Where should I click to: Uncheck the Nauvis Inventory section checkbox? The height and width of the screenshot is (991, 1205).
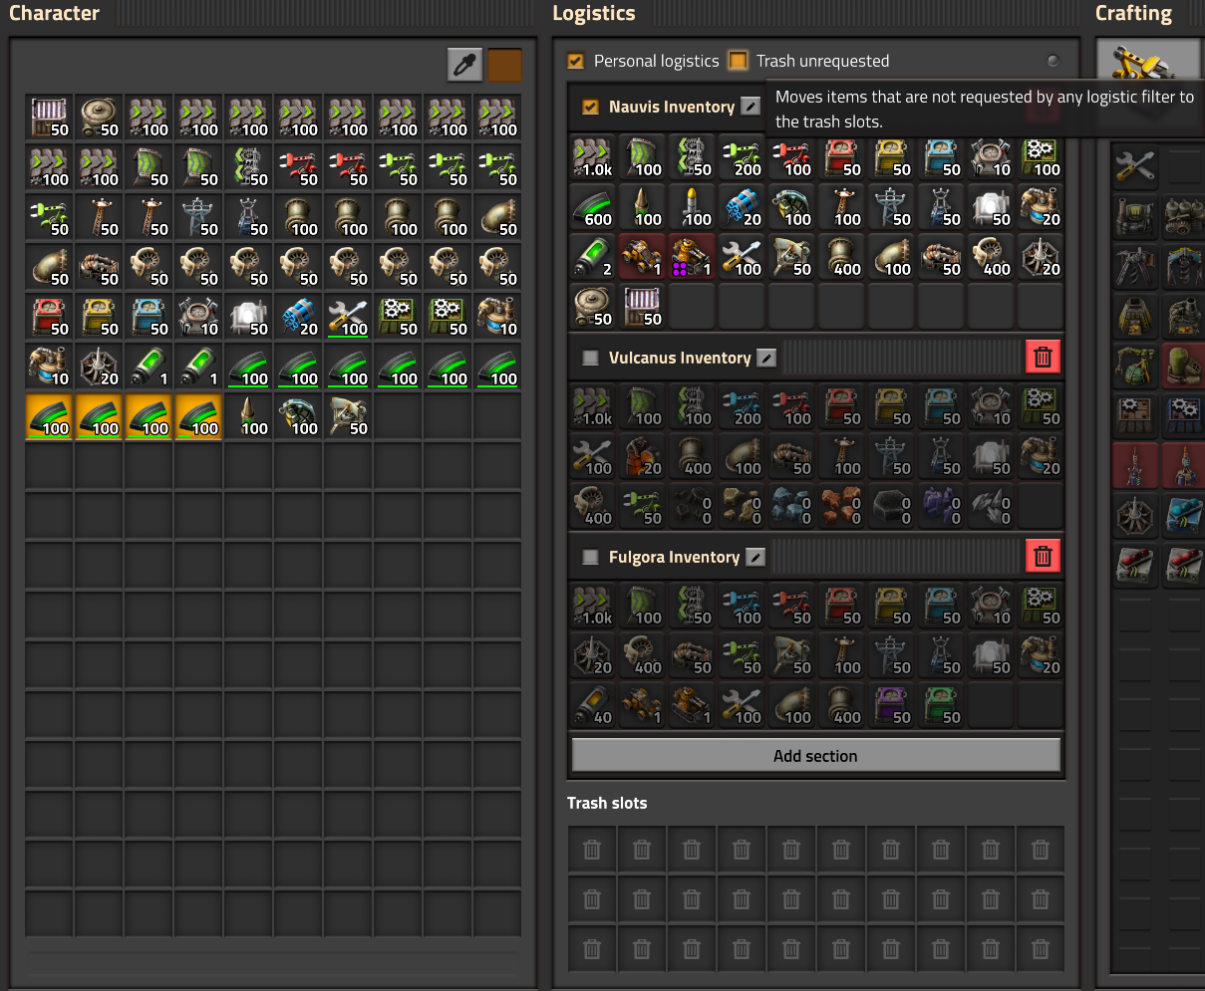[x=590, y=107]
